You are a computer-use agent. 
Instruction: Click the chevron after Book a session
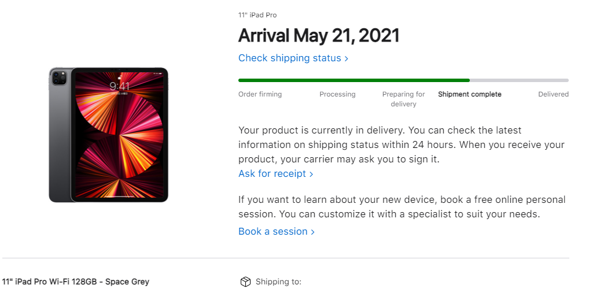point(312,232)
